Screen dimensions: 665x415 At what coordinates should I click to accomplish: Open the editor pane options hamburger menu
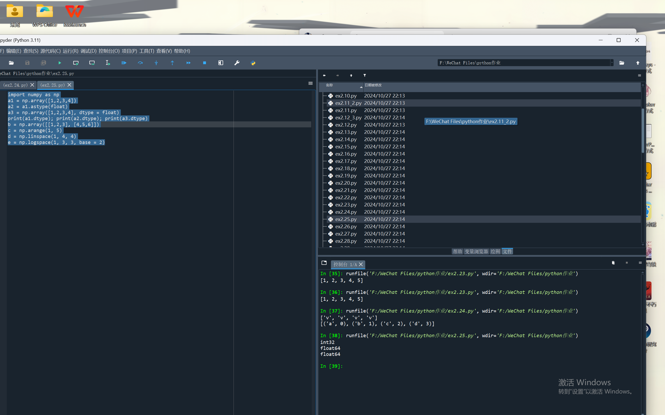click(x=310, y=84)
